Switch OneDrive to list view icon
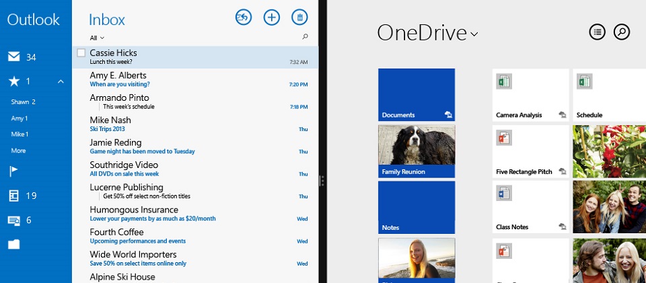 coord(597,32)
